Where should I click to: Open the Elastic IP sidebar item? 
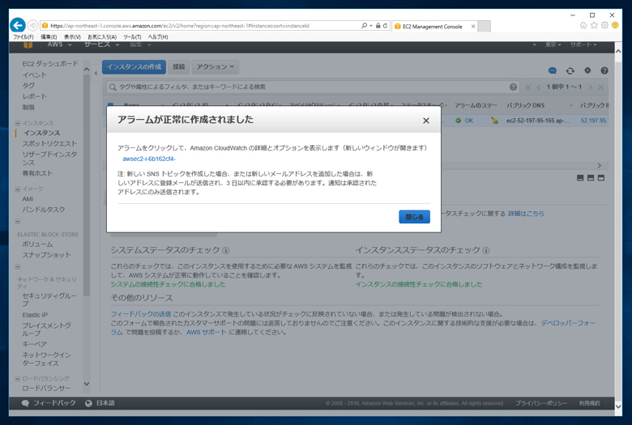point(35,315)
